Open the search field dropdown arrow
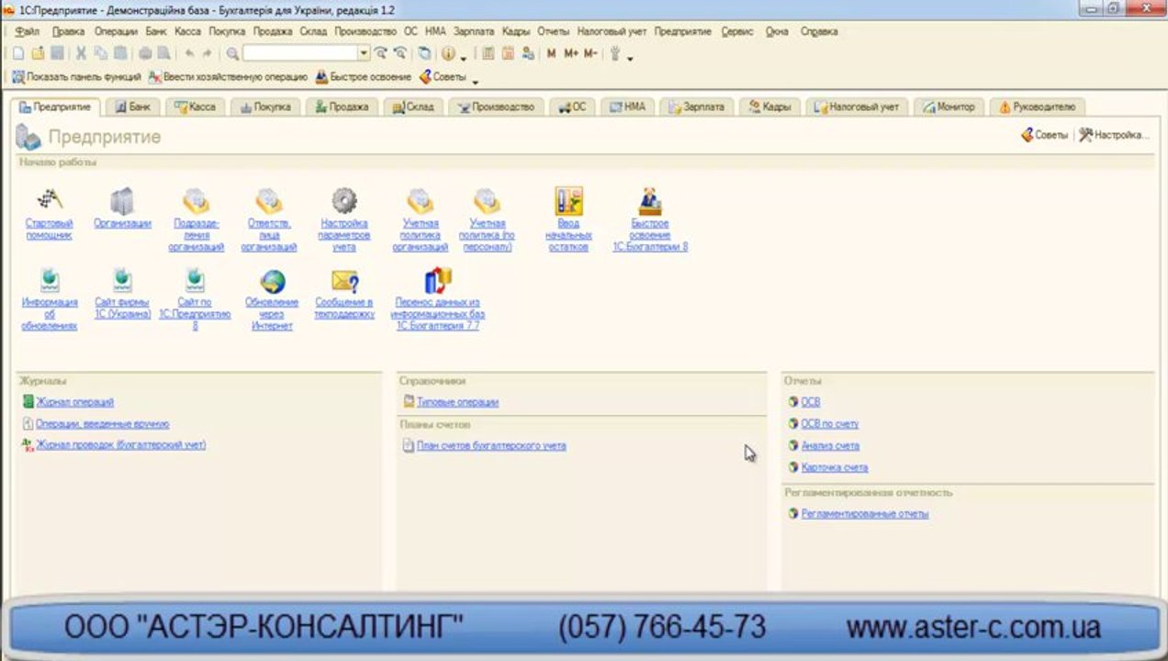 (364, 53)
